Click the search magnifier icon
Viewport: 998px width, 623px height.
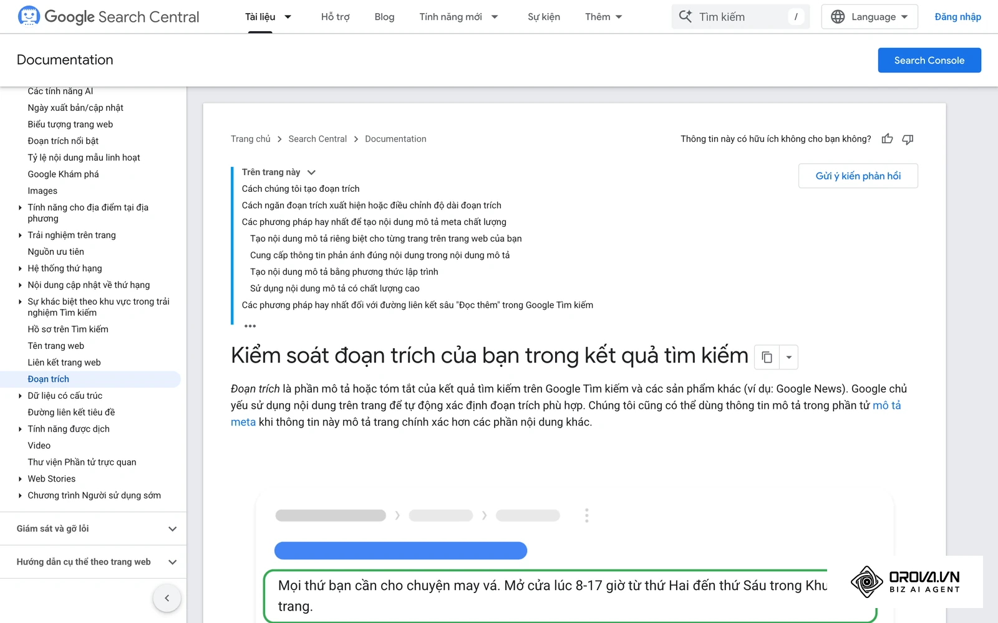685,17
